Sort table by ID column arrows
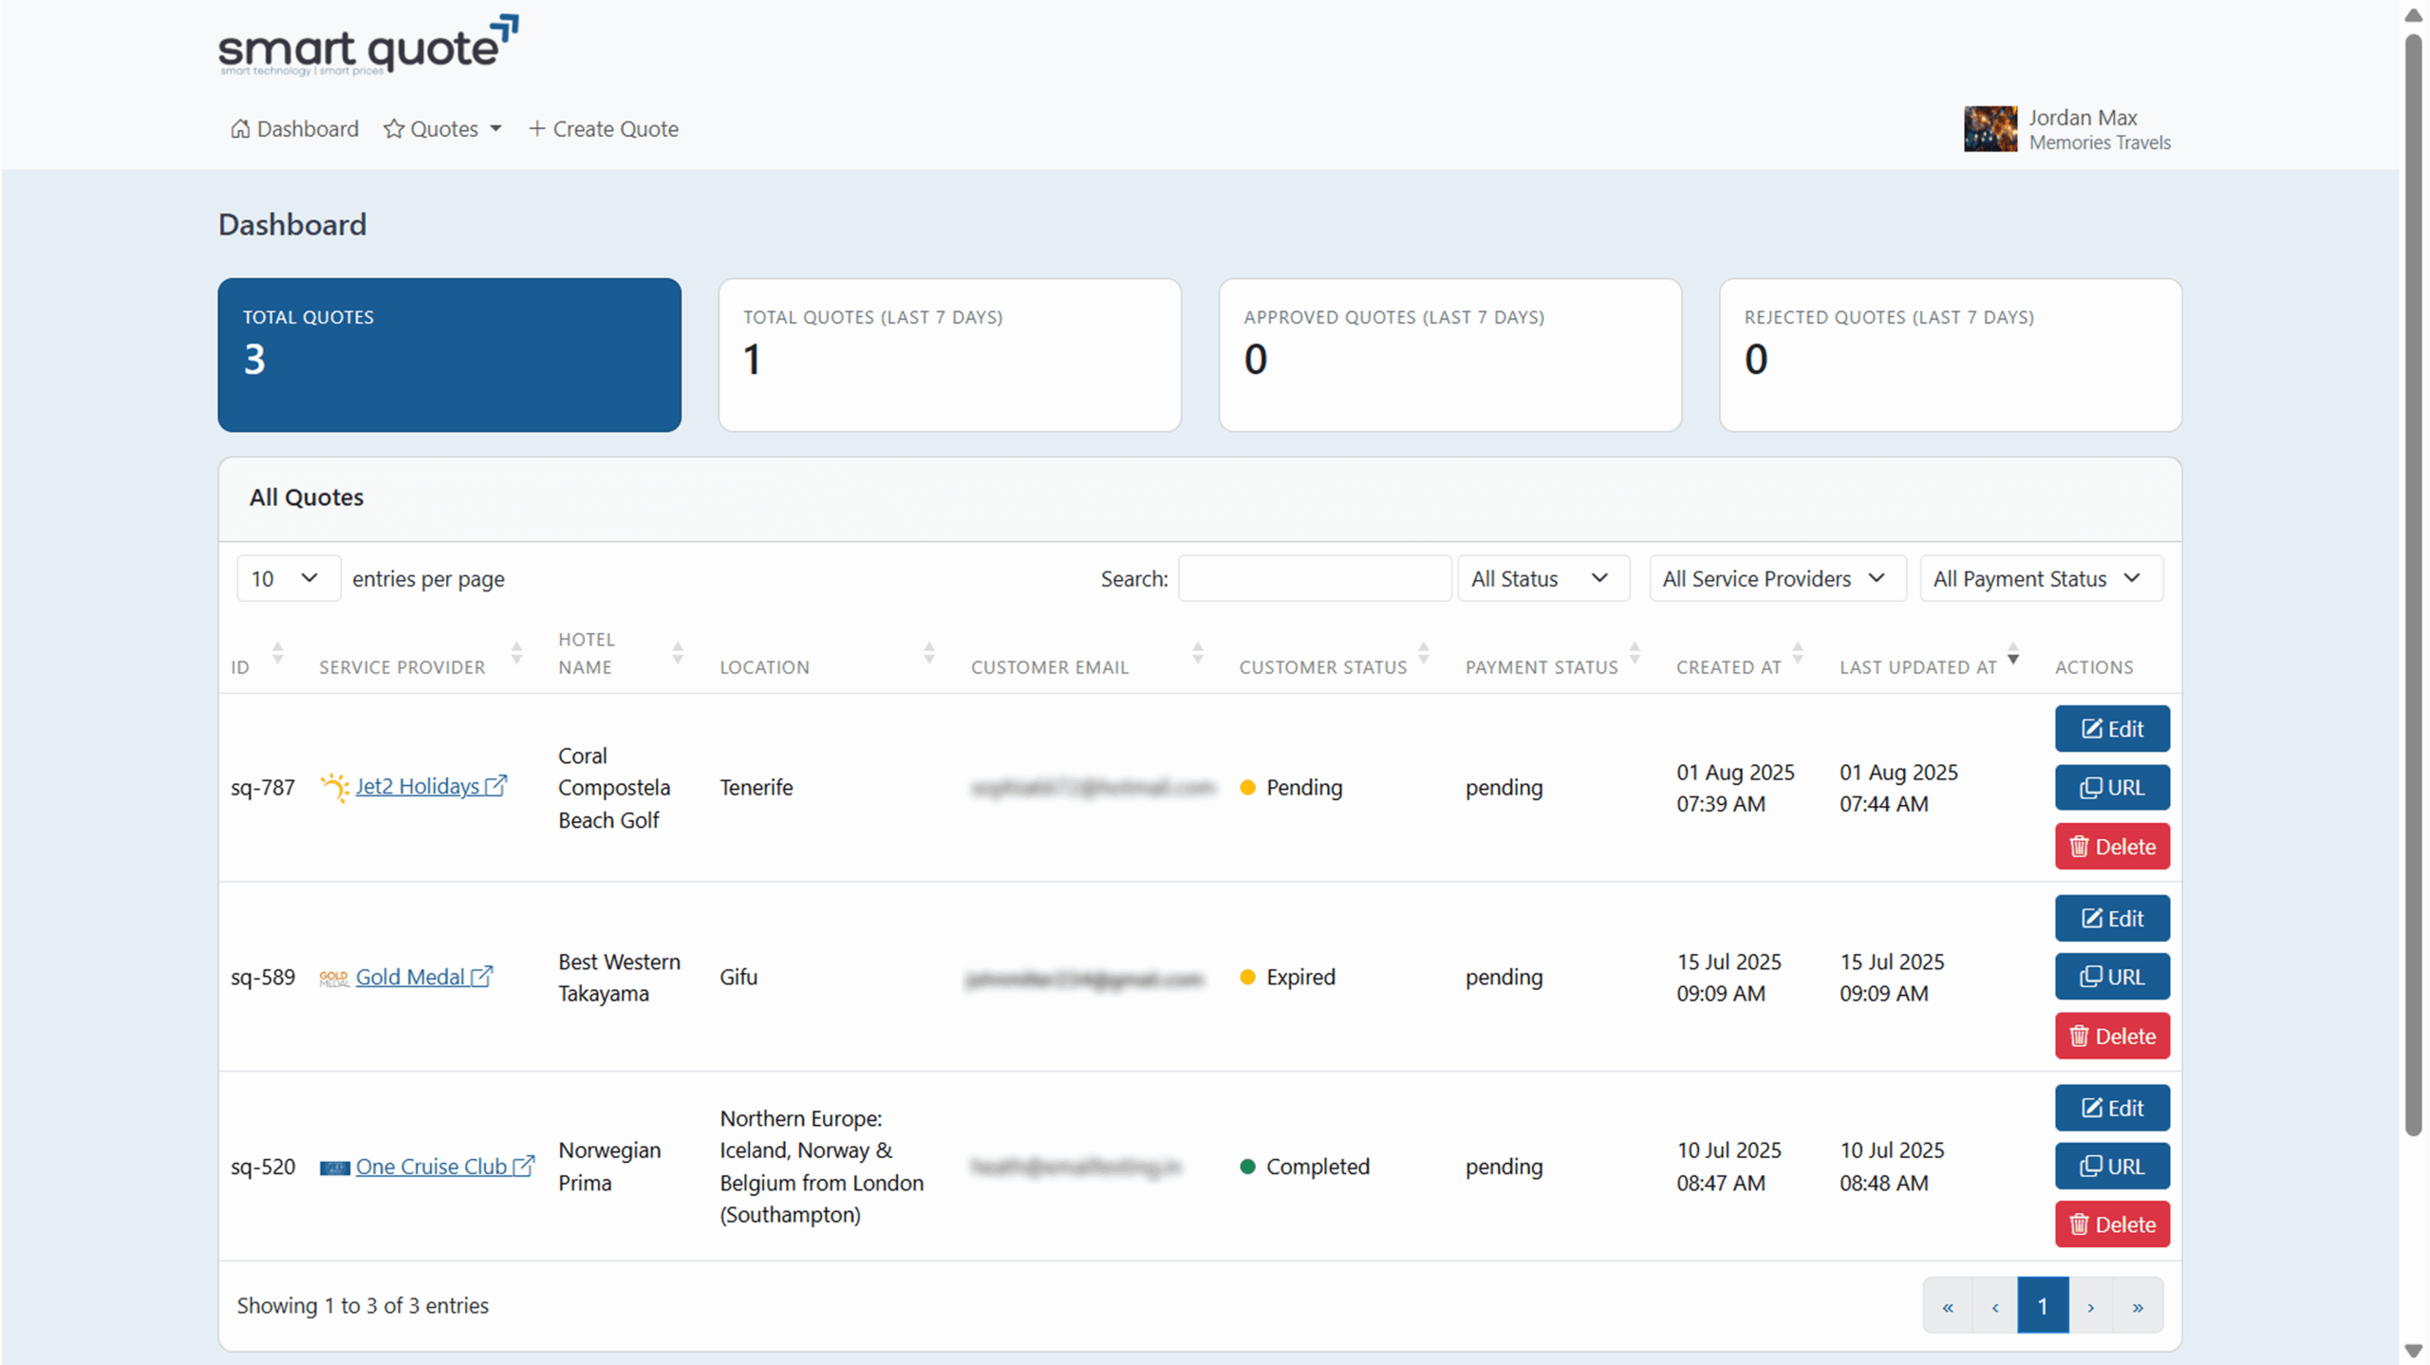Image resolution: width=2430 pixels, height=1365 pixels. (x=277, y=653)
